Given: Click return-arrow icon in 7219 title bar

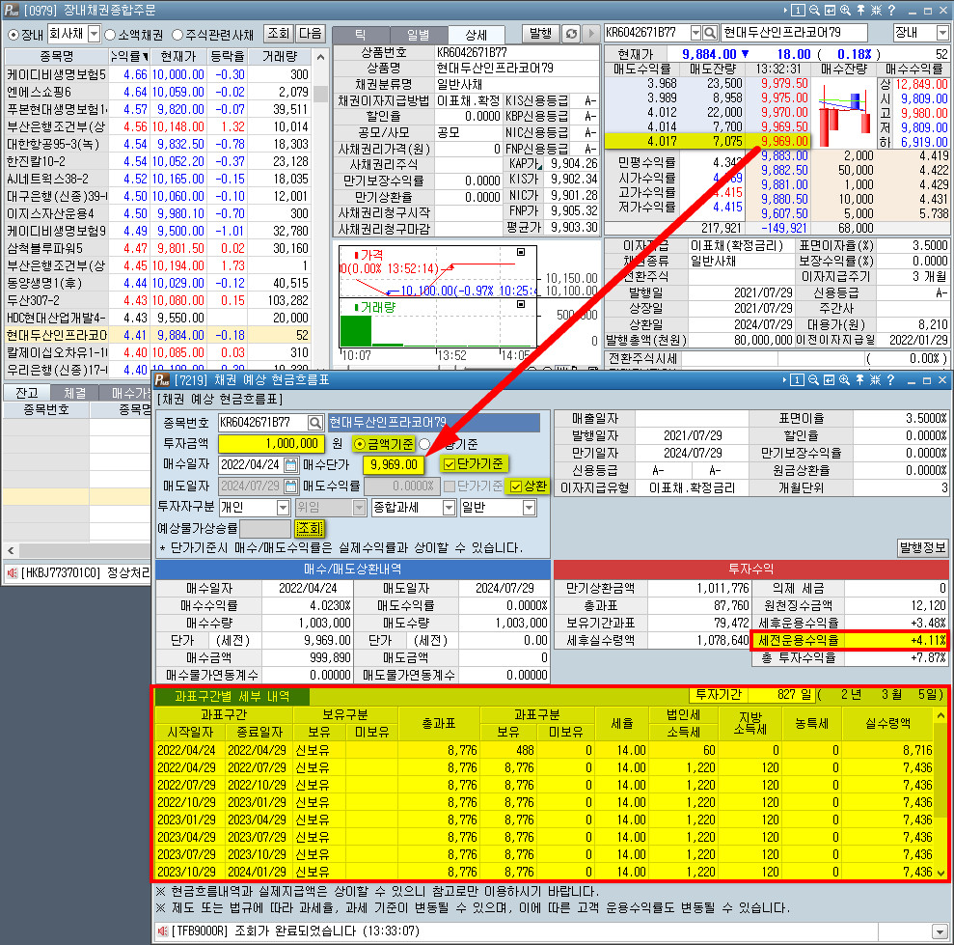Looking at the screenshot, I should 829,380.
